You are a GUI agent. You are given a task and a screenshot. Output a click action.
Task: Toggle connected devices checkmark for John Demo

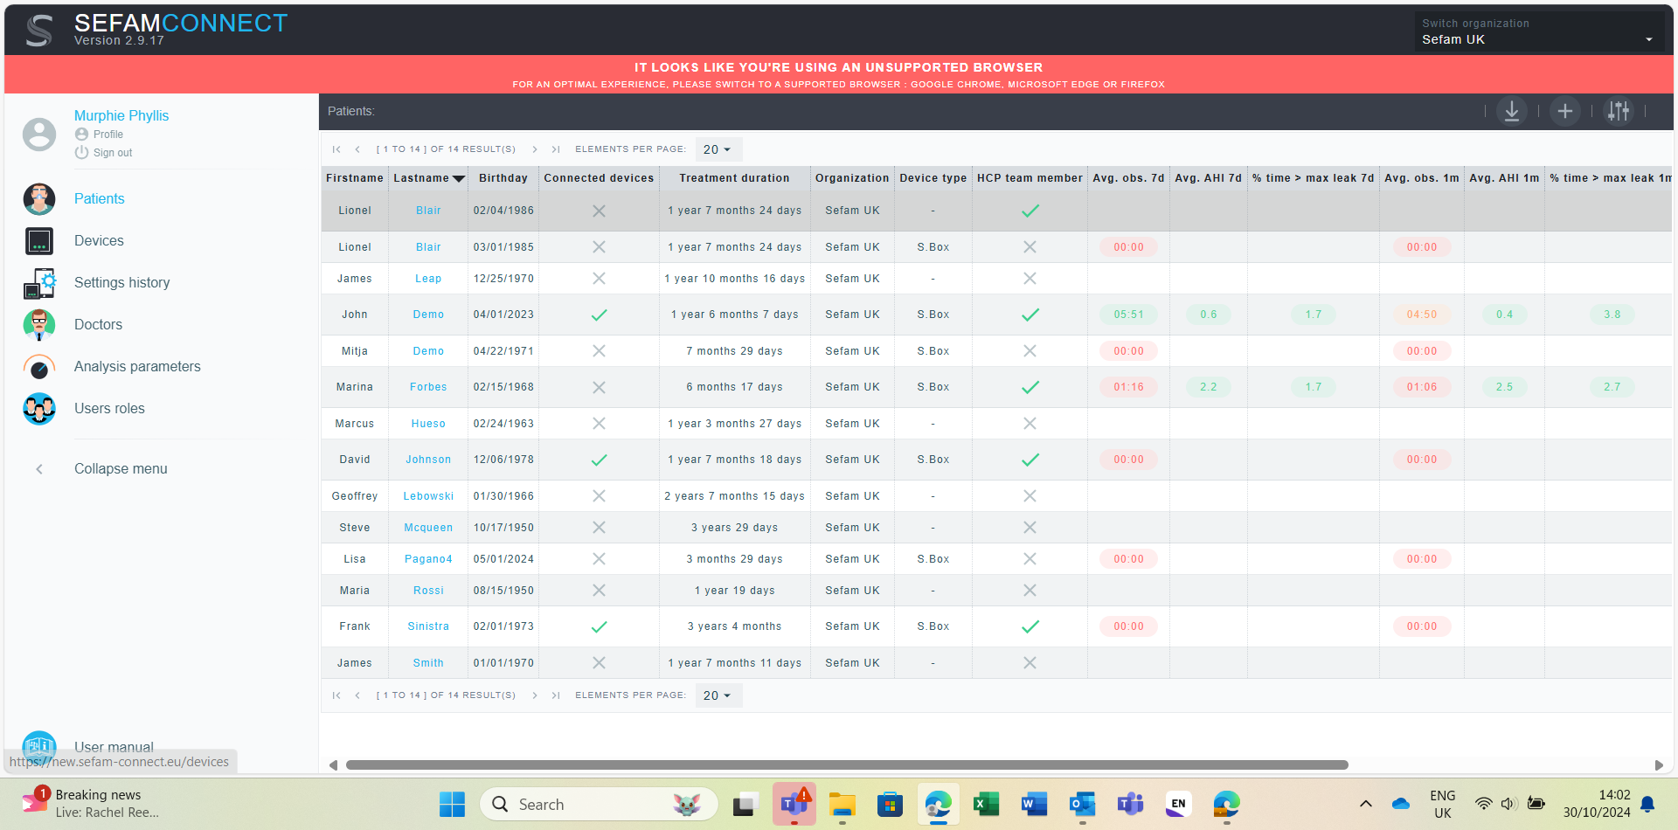(x=599, y=315)
